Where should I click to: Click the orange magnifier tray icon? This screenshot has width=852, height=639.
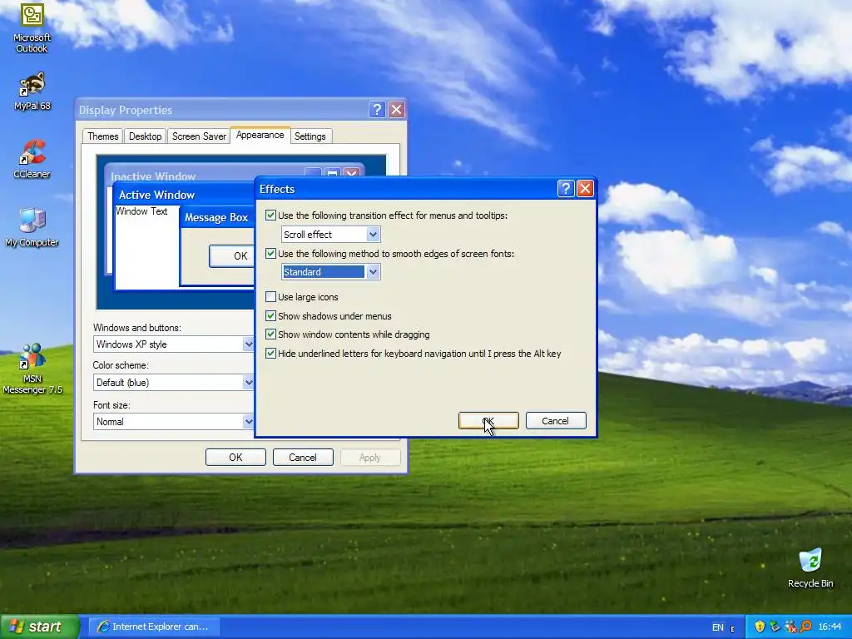[805, 627]
